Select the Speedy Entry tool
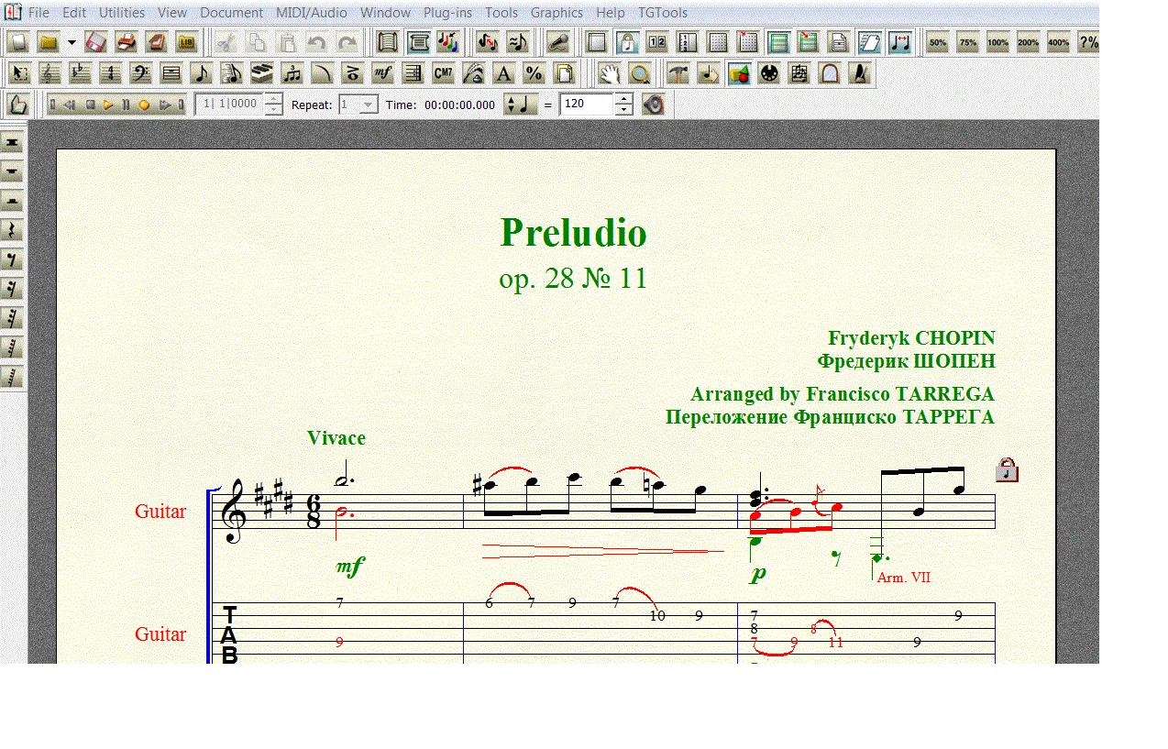Screen dimensions: 1168x749 tap(232, 74)
